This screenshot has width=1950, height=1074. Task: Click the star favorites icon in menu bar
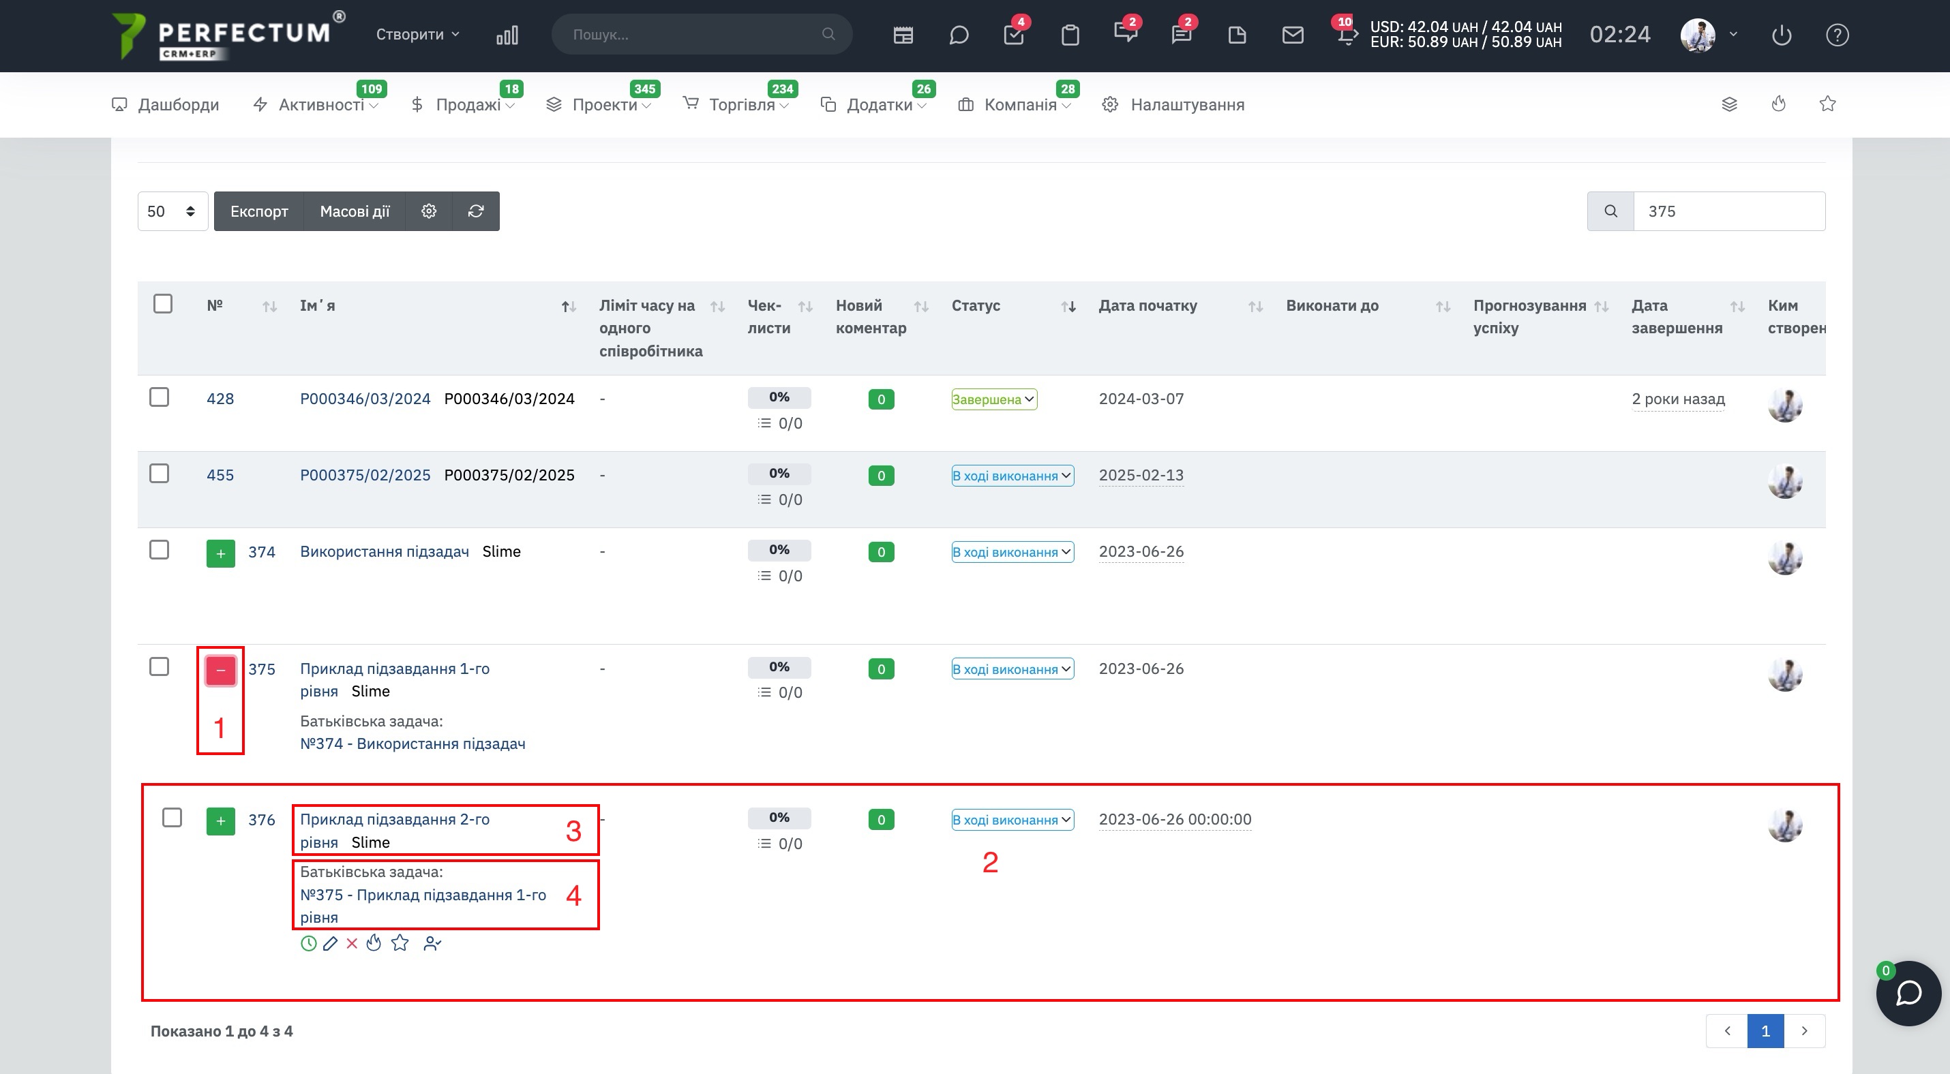pos(1827,104)
